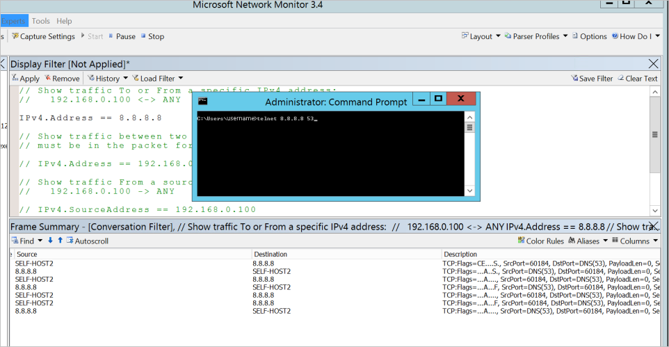Sort frames by Destination column header

tap(270, 255)
